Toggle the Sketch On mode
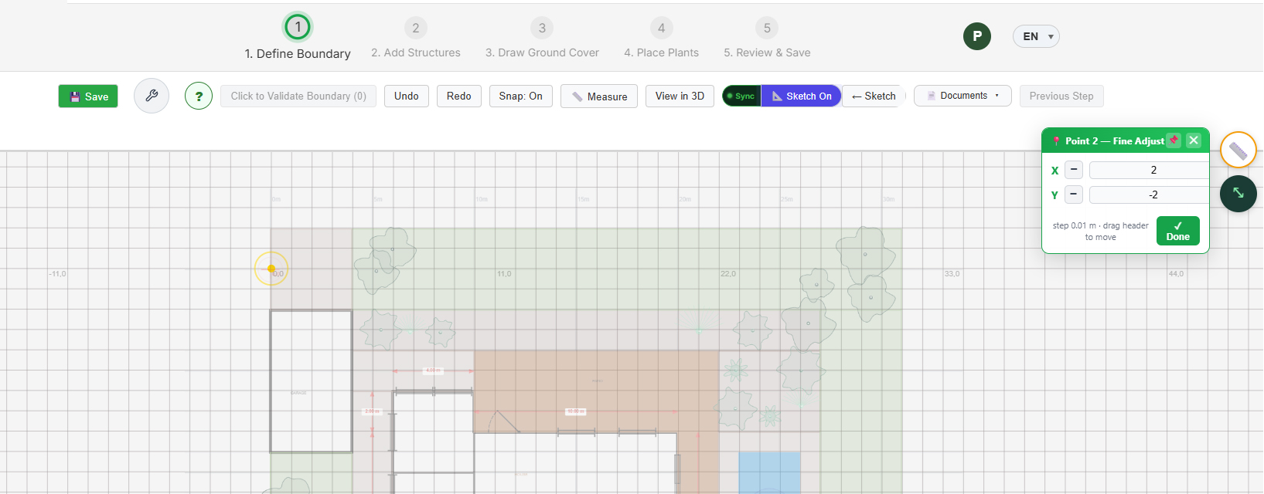The width and height of the screenshot is (1264, 494). point(801,96)
